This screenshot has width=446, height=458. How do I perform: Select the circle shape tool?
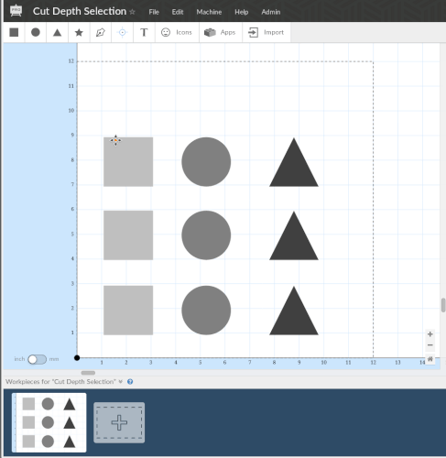[x=36, y=32]
